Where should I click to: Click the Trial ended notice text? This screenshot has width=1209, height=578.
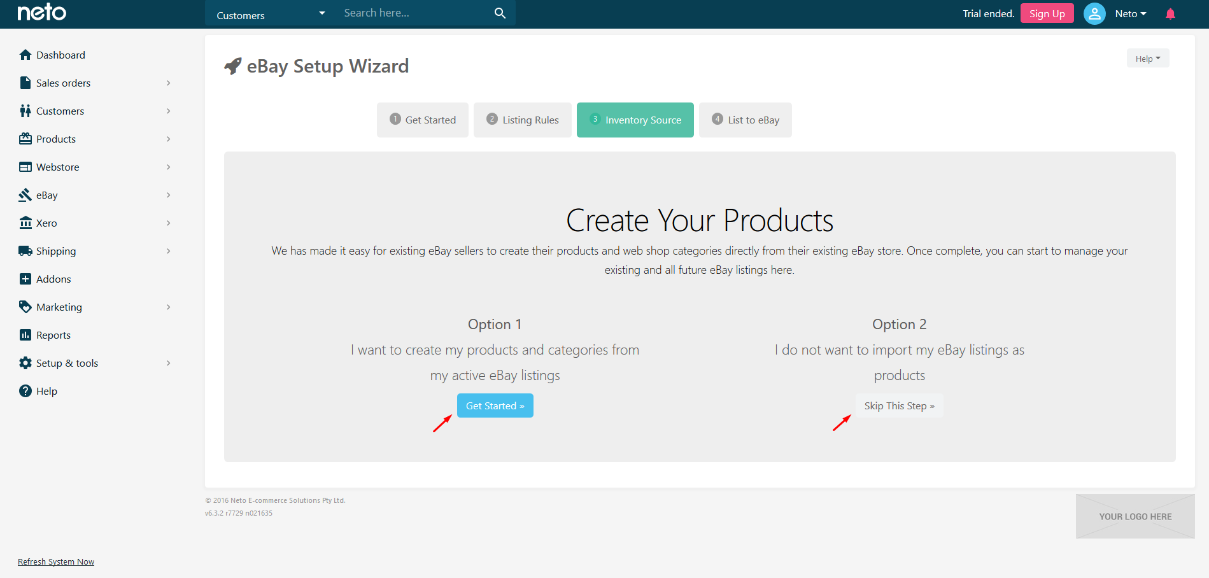pyautogui.click(x=989, y=13)
